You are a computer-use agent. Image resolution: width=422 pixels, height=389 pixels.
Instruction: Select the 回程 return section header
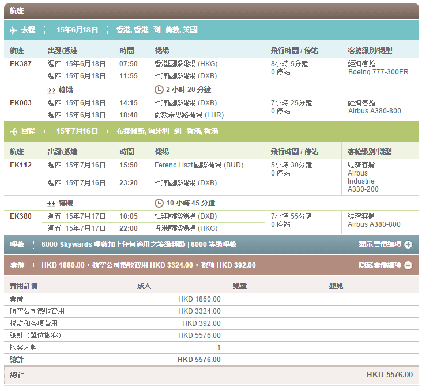(x=28, y=131)
